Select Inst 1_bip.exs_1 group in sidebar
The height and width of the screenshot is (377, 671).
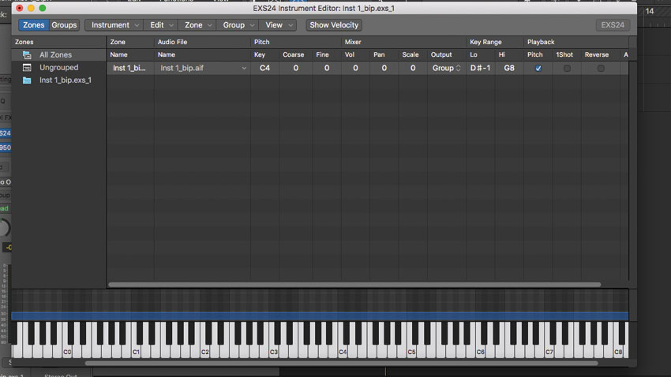click(58, 80)
